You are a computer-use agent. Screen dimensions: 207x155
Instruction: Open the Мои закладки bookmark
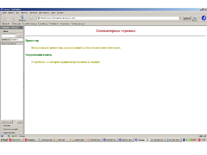78,24
